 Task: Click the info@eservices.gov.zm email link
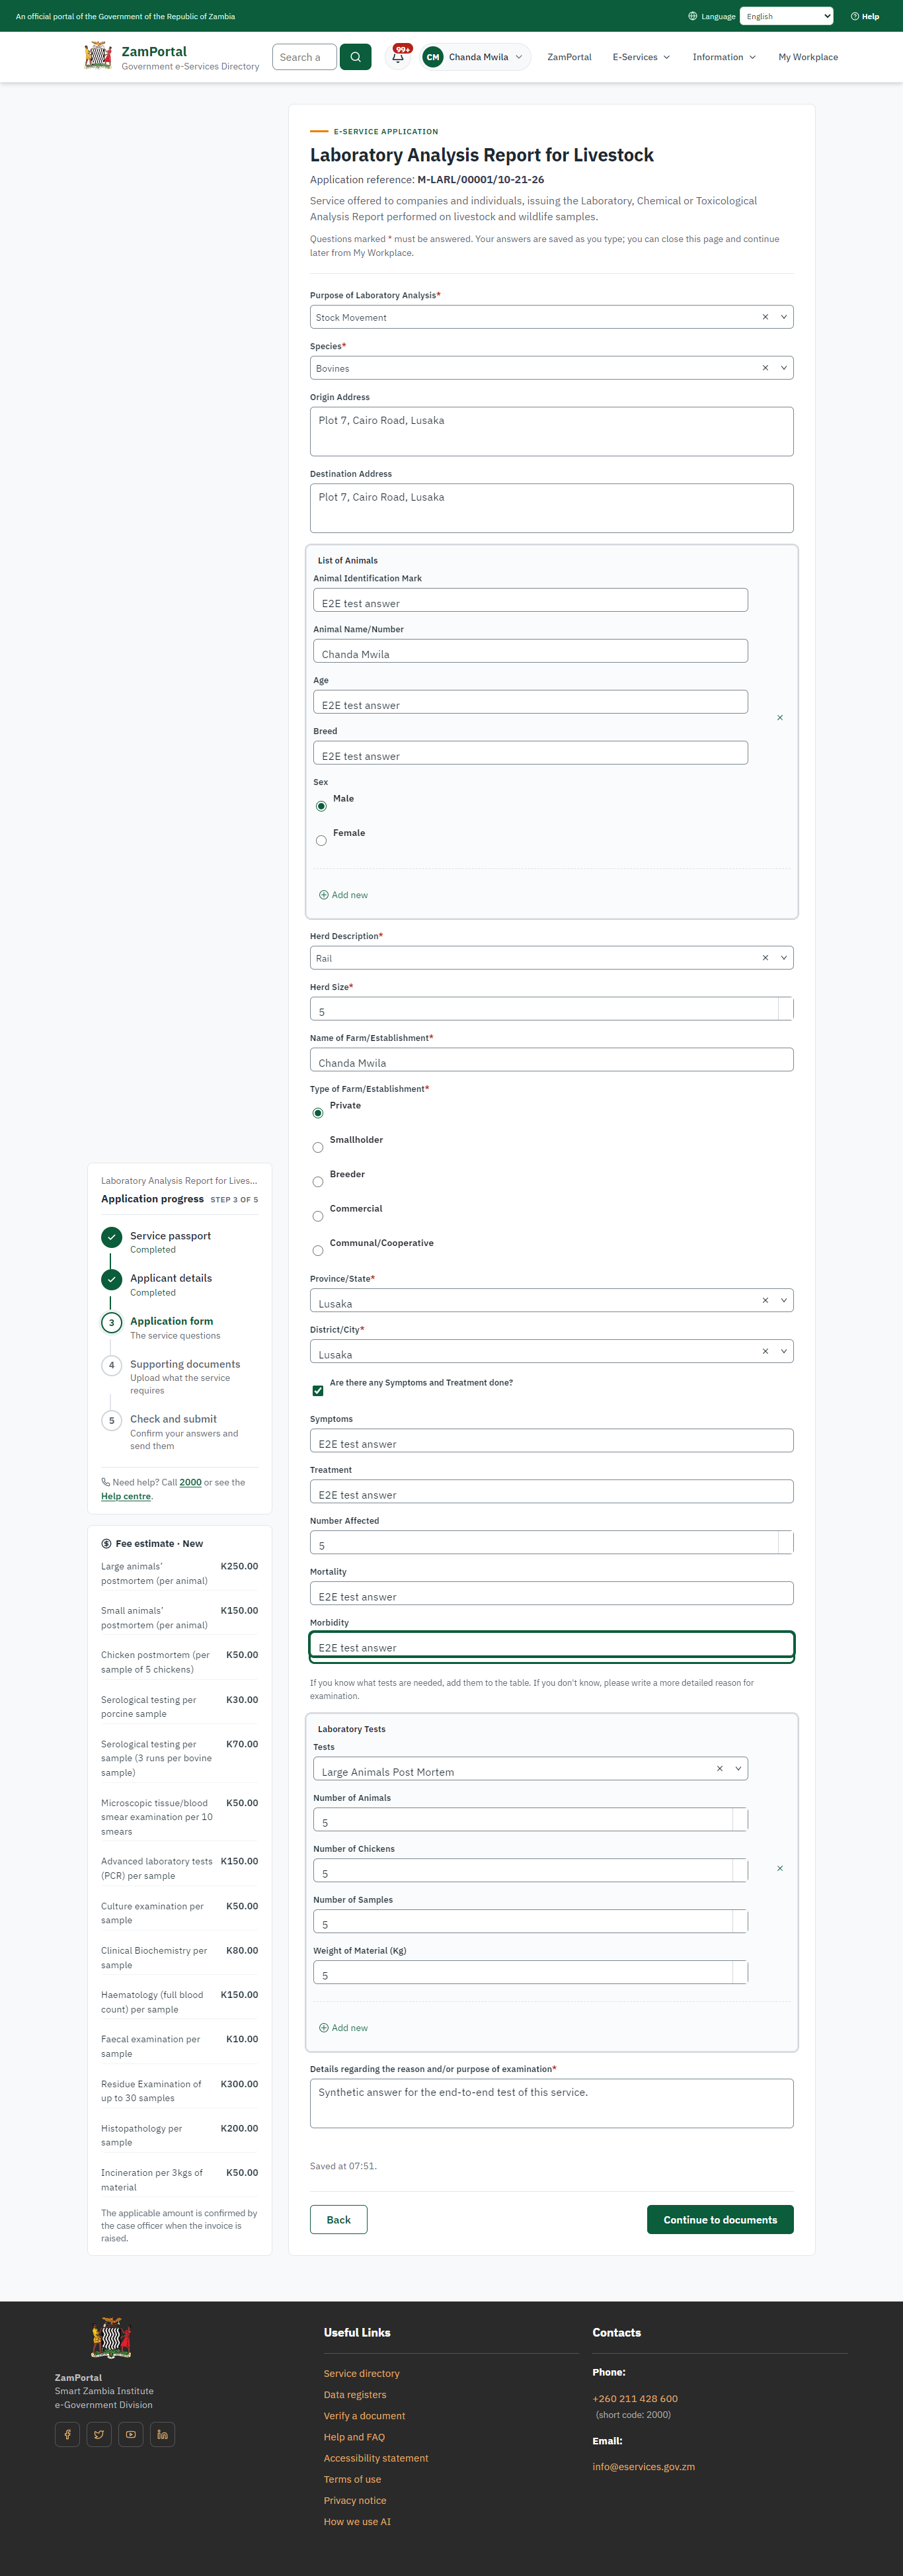coord(643,2466)
